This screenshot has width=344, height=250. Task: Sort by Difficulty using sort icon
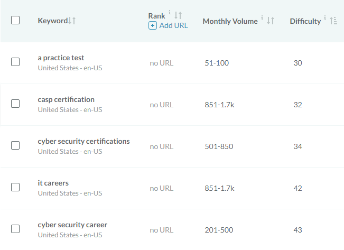tap(333, 21)
